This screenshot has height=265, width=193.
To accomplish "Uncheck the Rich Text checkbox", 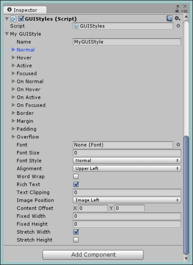I will (76, 184).
